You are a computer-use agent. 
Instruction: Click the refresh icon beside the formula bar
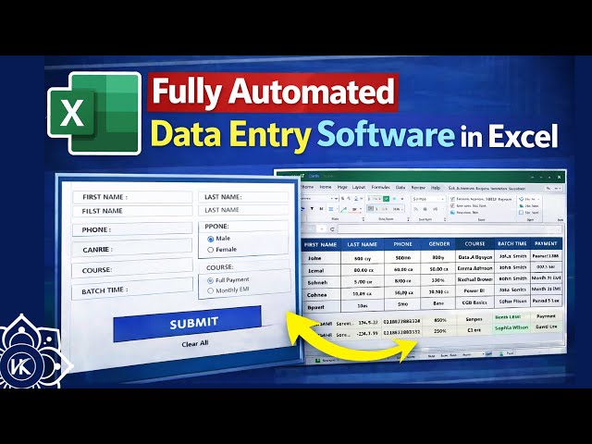click(x=332, y=229)
